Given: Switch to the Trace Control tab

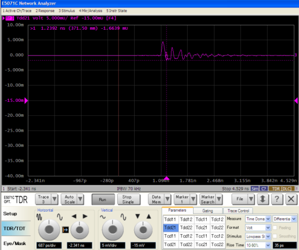Looking at the screenshot, I should click(x=238, y=210).
